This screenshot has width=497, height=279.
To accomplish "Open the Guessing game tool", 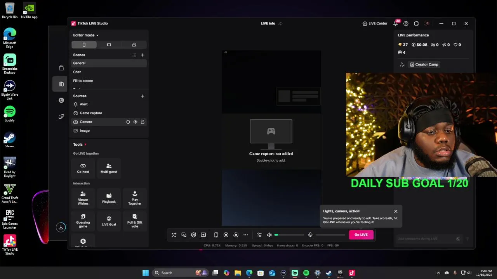I will [x=83, y=221].
